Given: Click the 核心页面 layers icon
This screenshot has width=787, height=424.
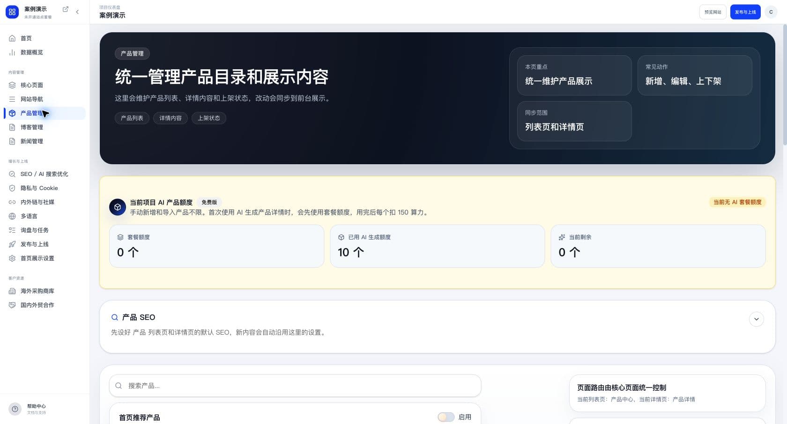Looking at the screenshot, I should (x=12, y=85).
